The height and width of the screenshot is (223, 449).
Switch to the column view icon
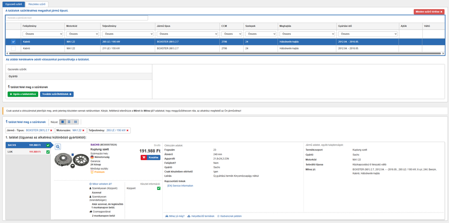click(75, 122)
